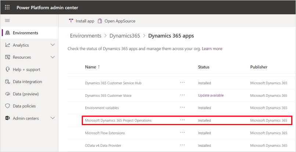
Task: Open more options for OData v4 Data Provider
Action: [183, 145]
